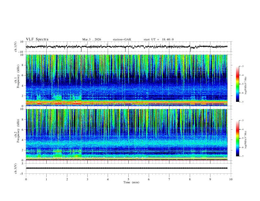Click Time axis tick label "5"
The width and height of the screenshot is (260, 201).
click(x=128, y=179)
